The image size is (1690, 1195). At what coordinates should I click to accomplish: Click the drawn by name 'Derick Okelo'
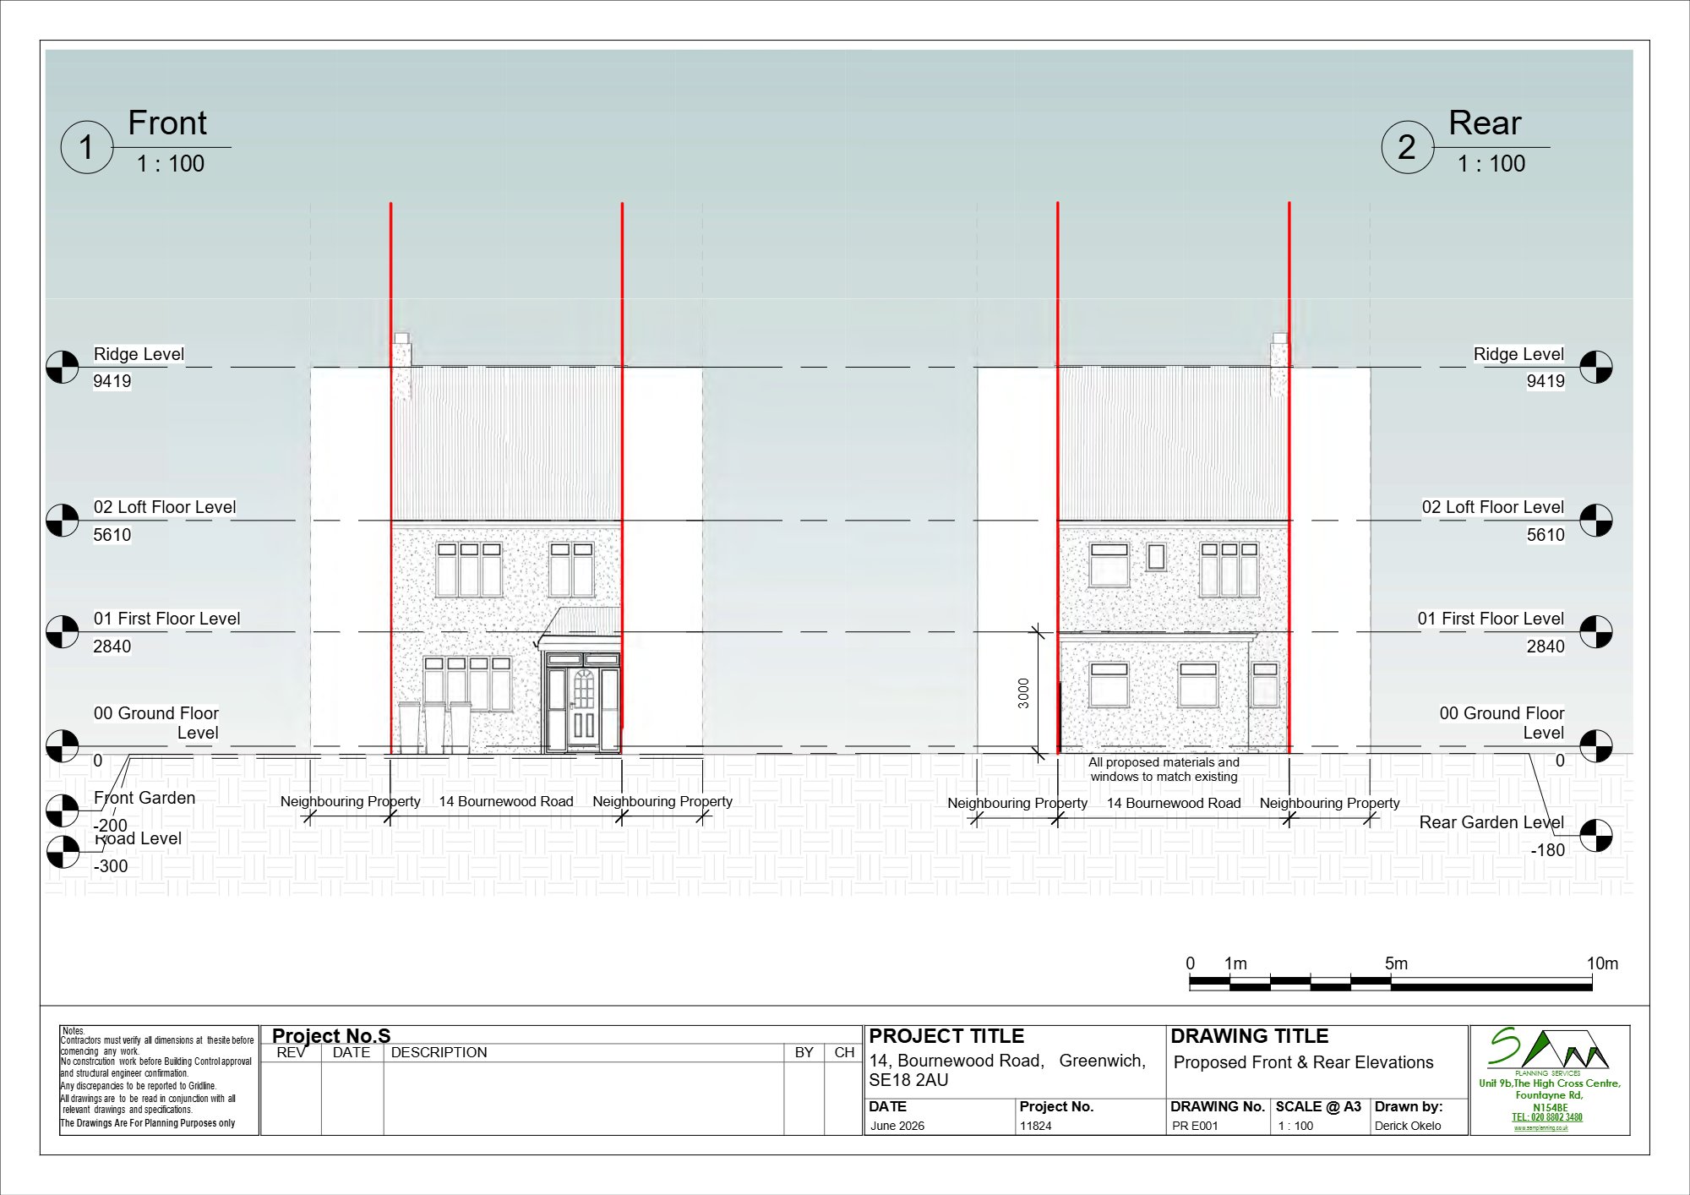[x=1408, y=1126]
